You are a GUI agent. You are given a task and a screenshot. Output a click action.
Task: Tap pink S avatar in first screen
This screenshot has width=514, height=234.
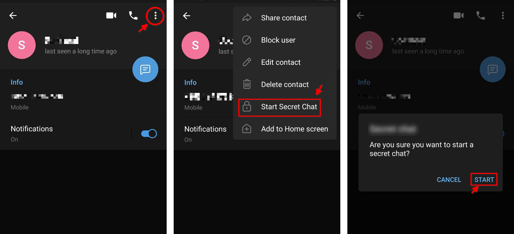pos(22,45)
